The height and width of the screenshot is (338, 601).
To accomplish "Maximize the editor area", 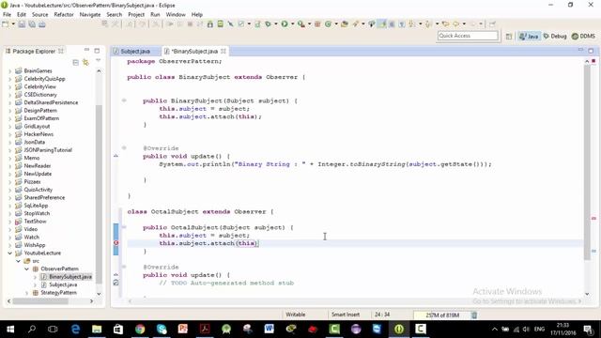I will click(x=591, y=50).
